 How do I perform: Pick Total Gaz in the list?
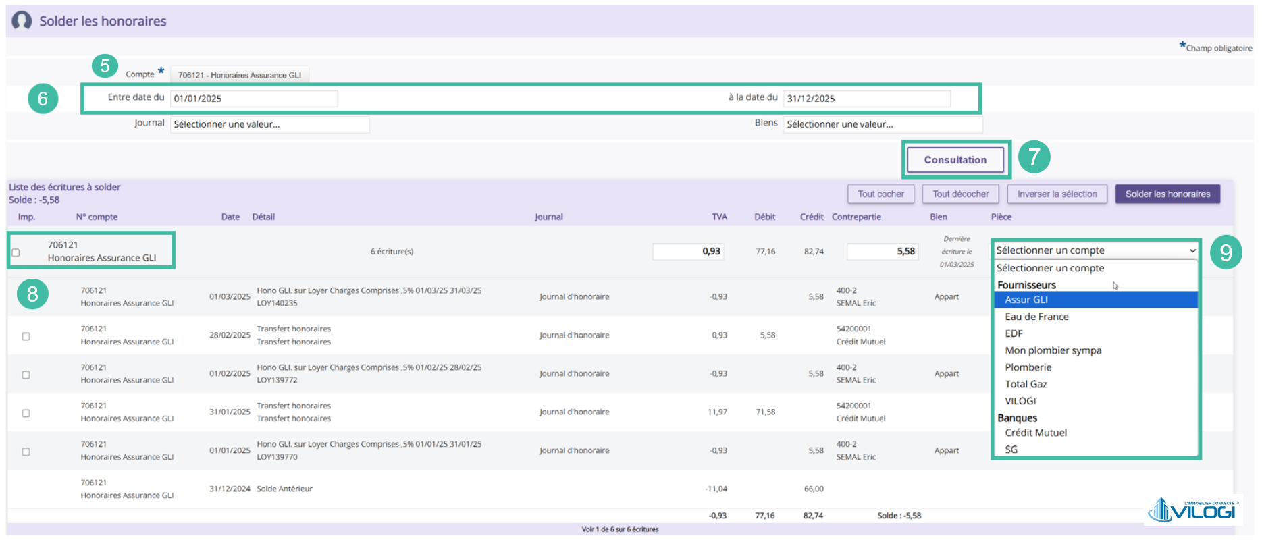tap(1096, 384)
